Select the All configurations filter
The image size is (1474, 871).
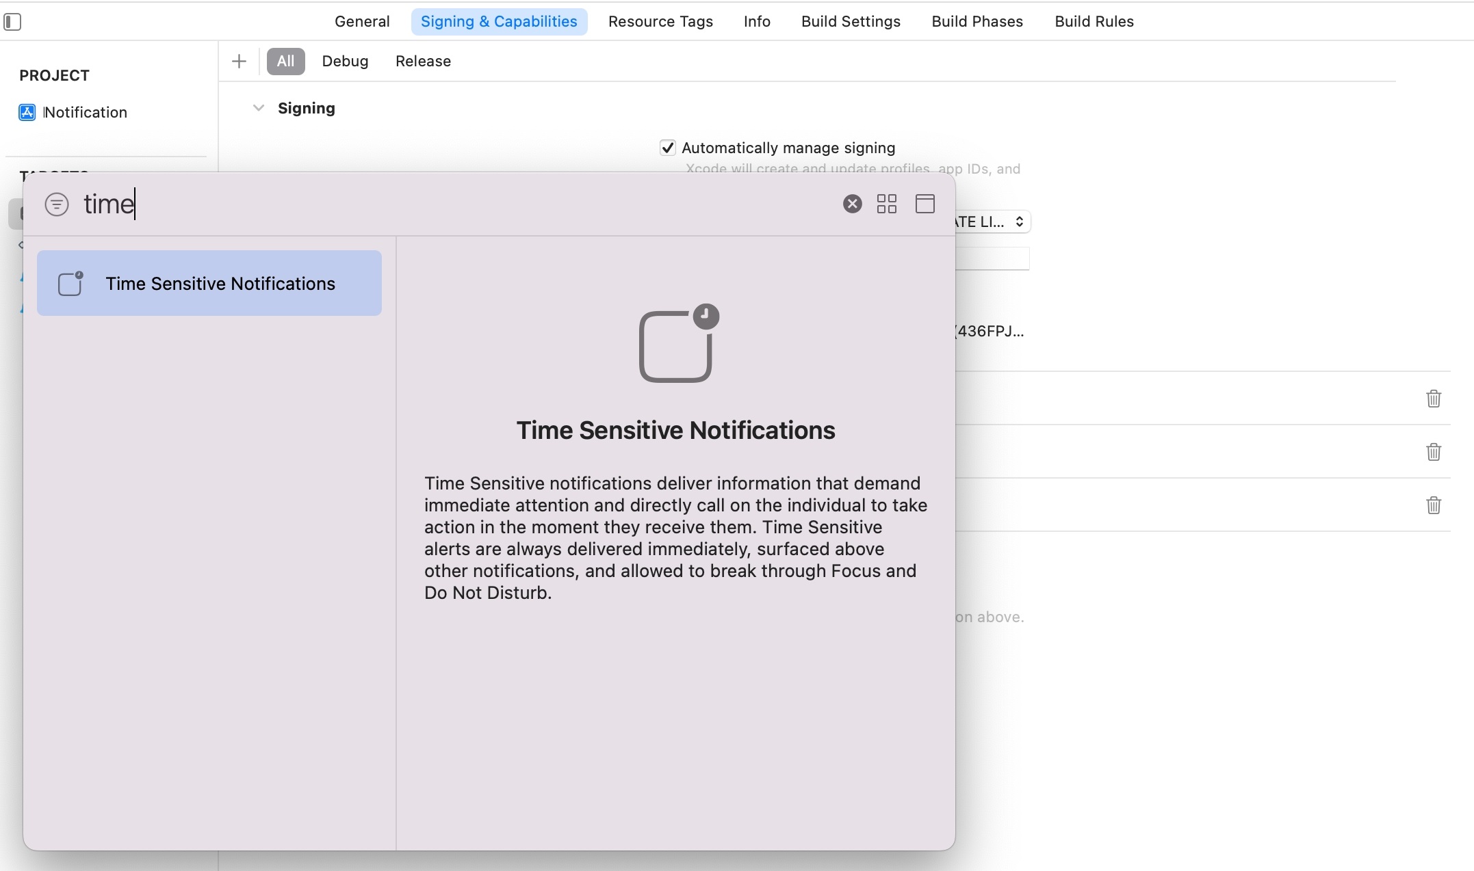tap(285, 62)
